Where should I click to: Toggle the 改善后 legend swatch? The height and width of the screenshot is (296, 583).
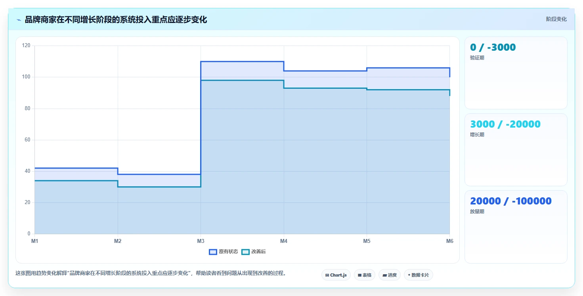(245, 252)
